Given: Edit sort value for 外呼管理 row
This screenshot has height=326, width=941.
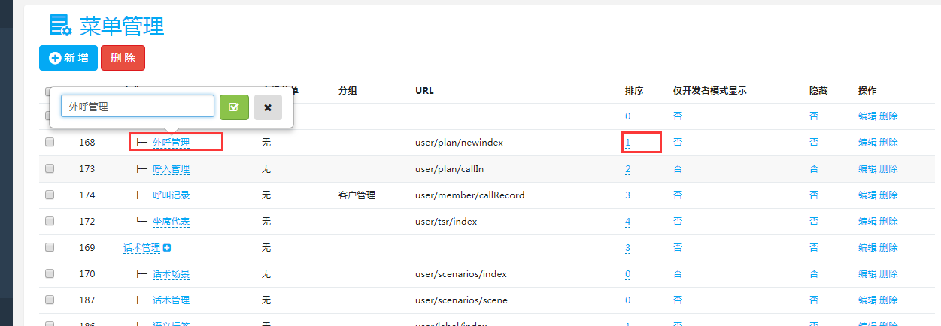Looking at the screenshot, I should [x=627, y=143].
